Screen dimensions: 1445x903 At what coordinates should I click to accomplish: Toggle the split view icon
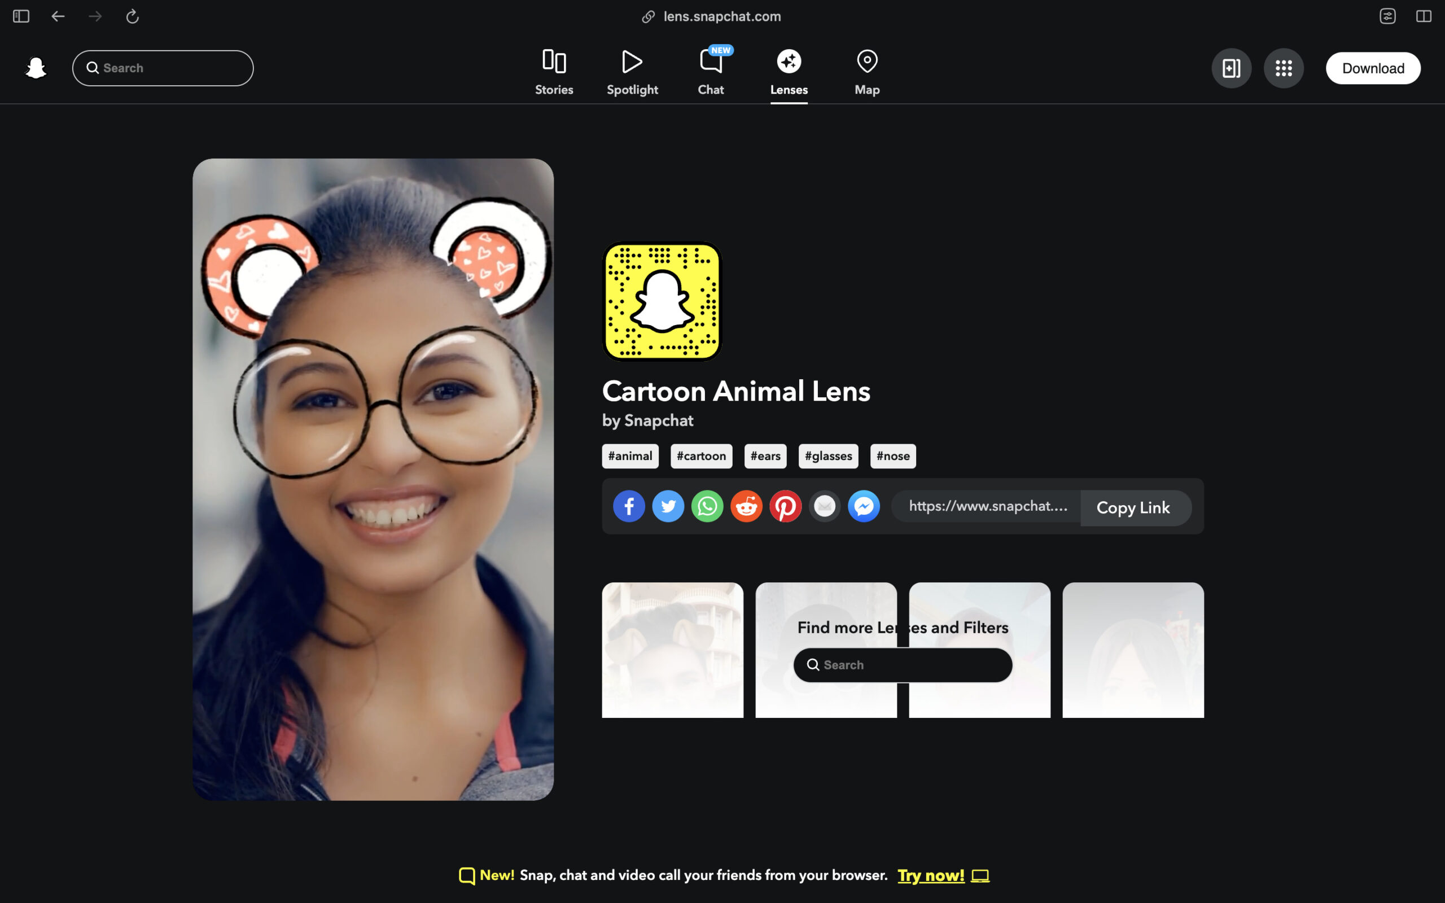[x=1424, y=16]
